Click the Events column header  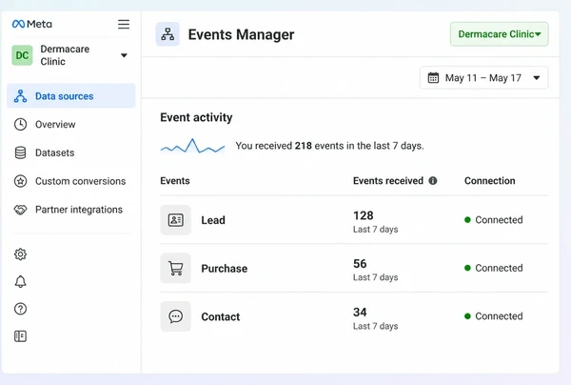tap(175, 181)
